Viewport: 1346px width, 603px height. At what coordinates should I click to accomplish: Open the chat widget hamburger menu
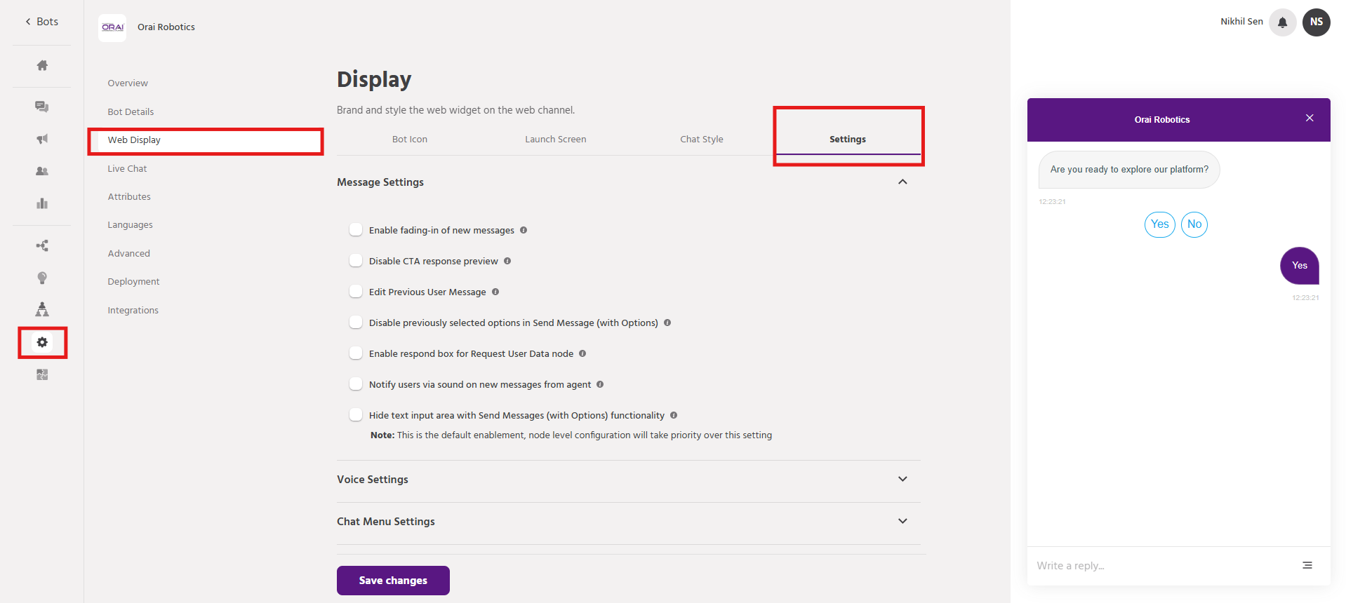(x=1307, y=565)
